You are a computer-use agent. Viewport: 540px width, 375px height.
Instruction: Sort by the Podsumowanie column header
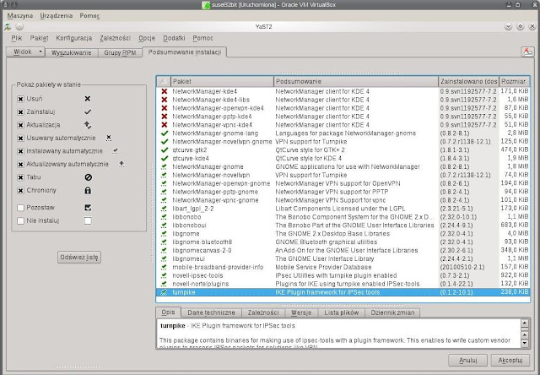[x=356, y=81]
